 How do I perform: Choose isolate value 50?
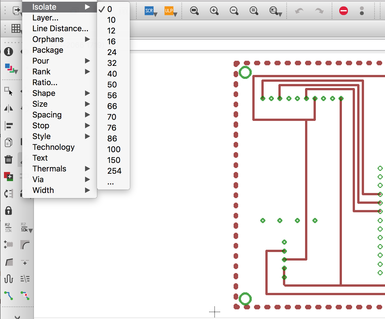point(112,85)
